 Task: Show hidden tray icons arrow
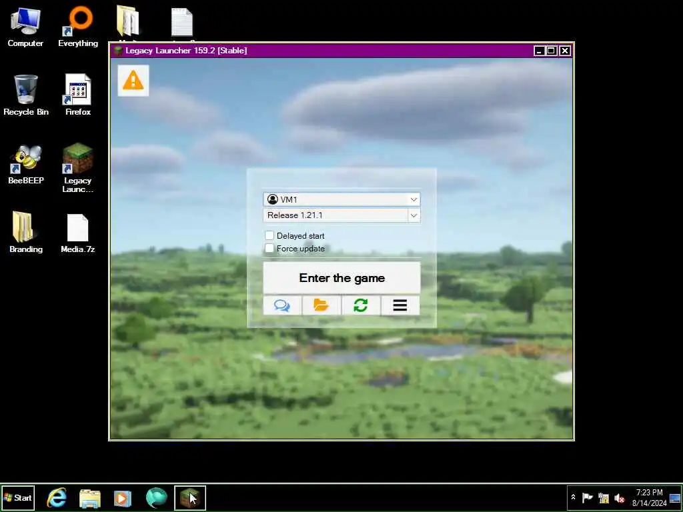[573, 497]
